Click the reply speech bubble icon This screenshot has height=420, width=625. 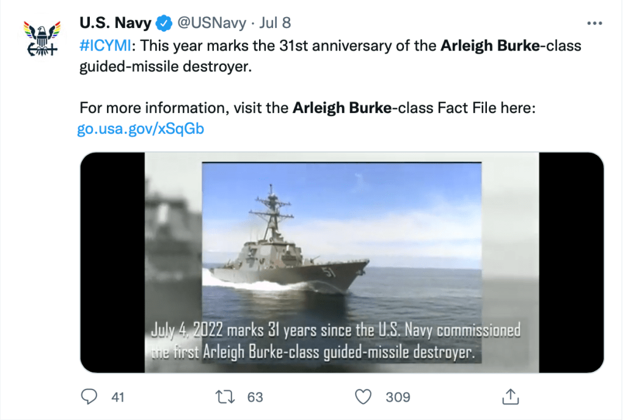coord(90,397)
